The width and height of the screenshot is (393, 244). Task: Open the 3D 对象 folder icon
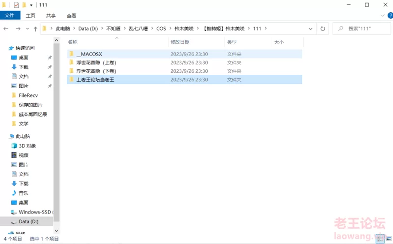[14, 146]
